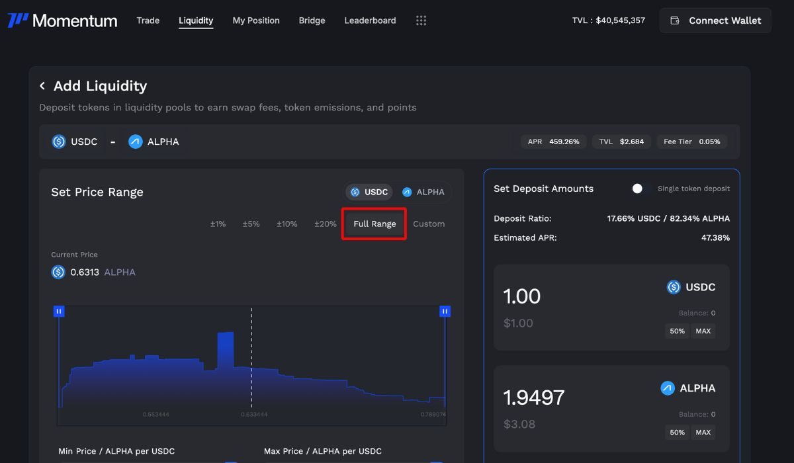Set ALPHA deposit to MAX
This screenshot has width=794, height=463.
tap(703, 432)
